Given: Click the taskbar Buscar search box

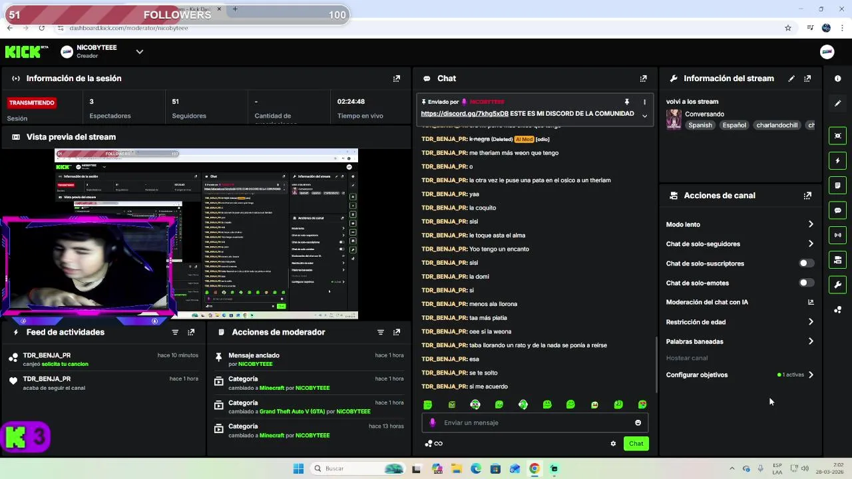Looking at the screenshot, I should (x=358, y=468).
